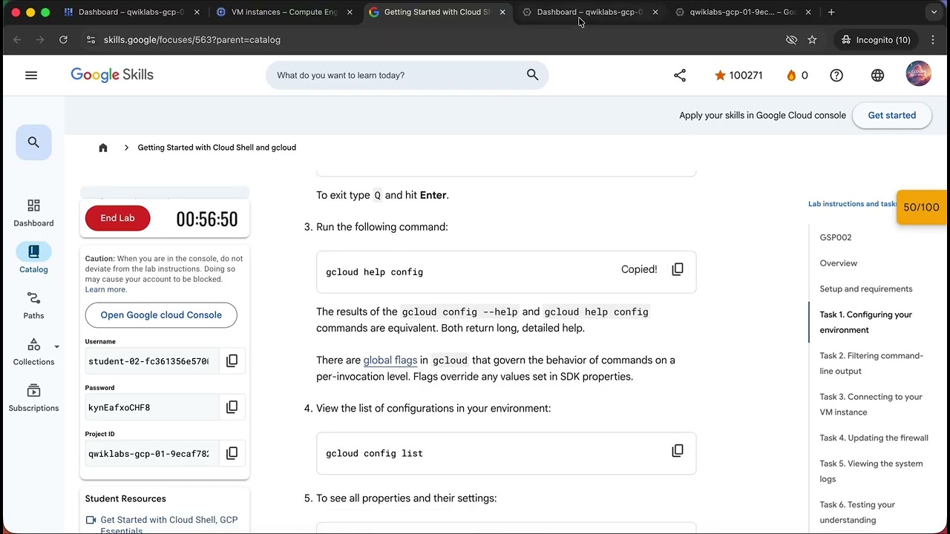Jump to Setup and requirements section
Image resolution: width=950 pixels, height=534 pixels.
pyautogui.click(x=865, y=289)
